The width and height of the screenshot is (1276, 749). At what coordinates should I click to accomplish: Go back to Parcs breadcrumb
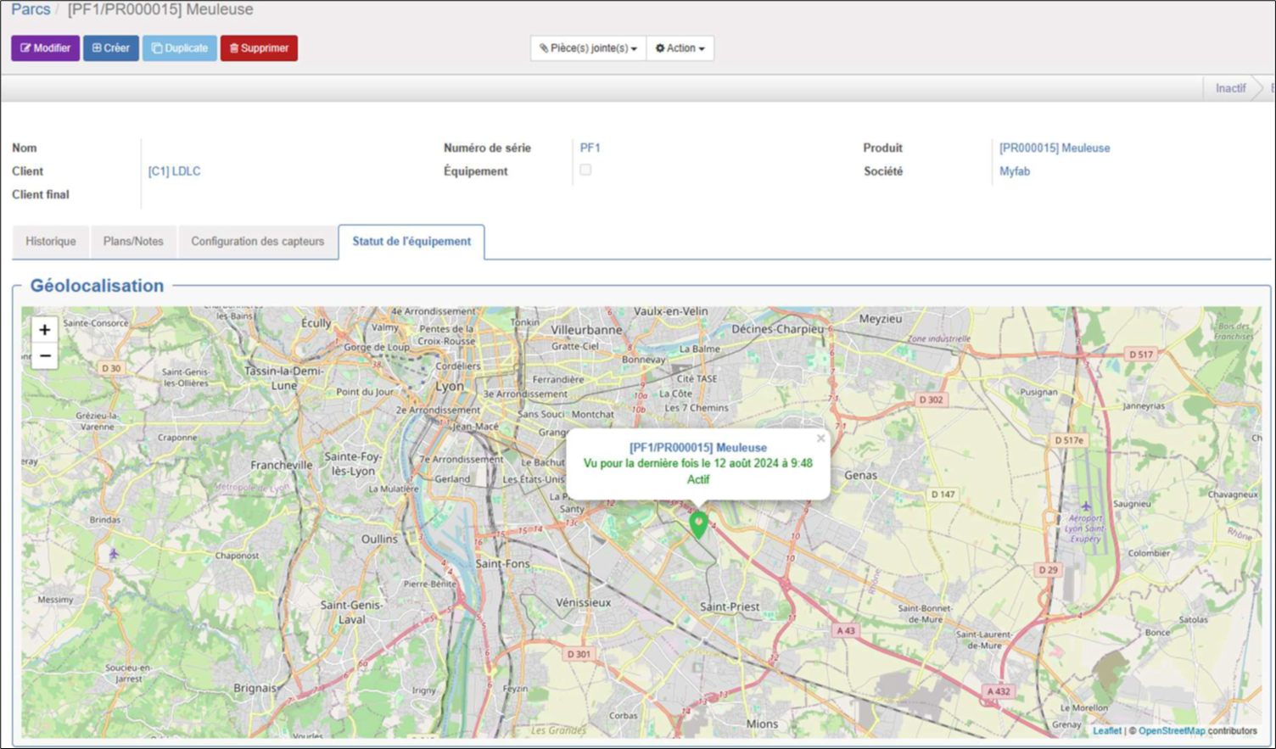click(31, 9)
